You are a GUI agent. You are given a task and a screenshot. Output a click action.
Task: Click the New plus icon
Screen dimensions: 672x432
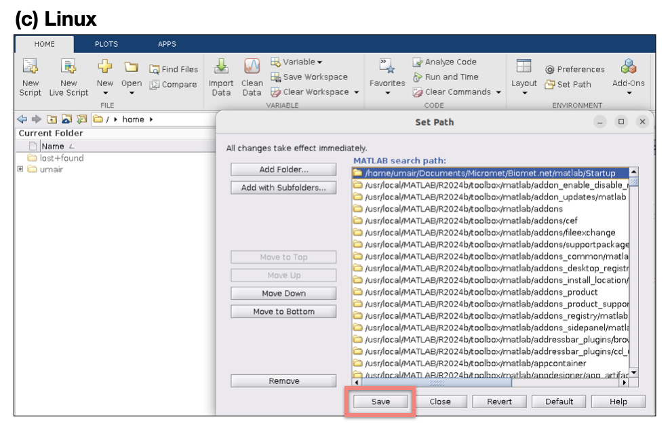pos(105,66)
